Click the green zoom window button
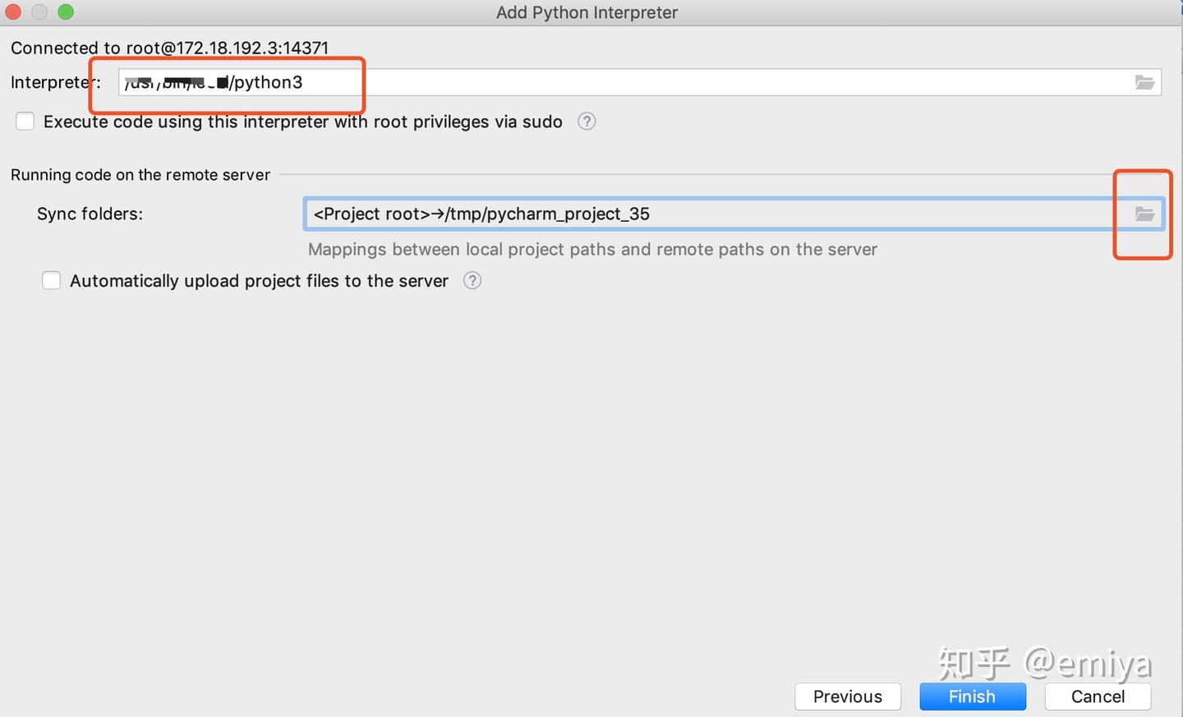The height and width of the screenshot is (717, 1183). point(66,11)
